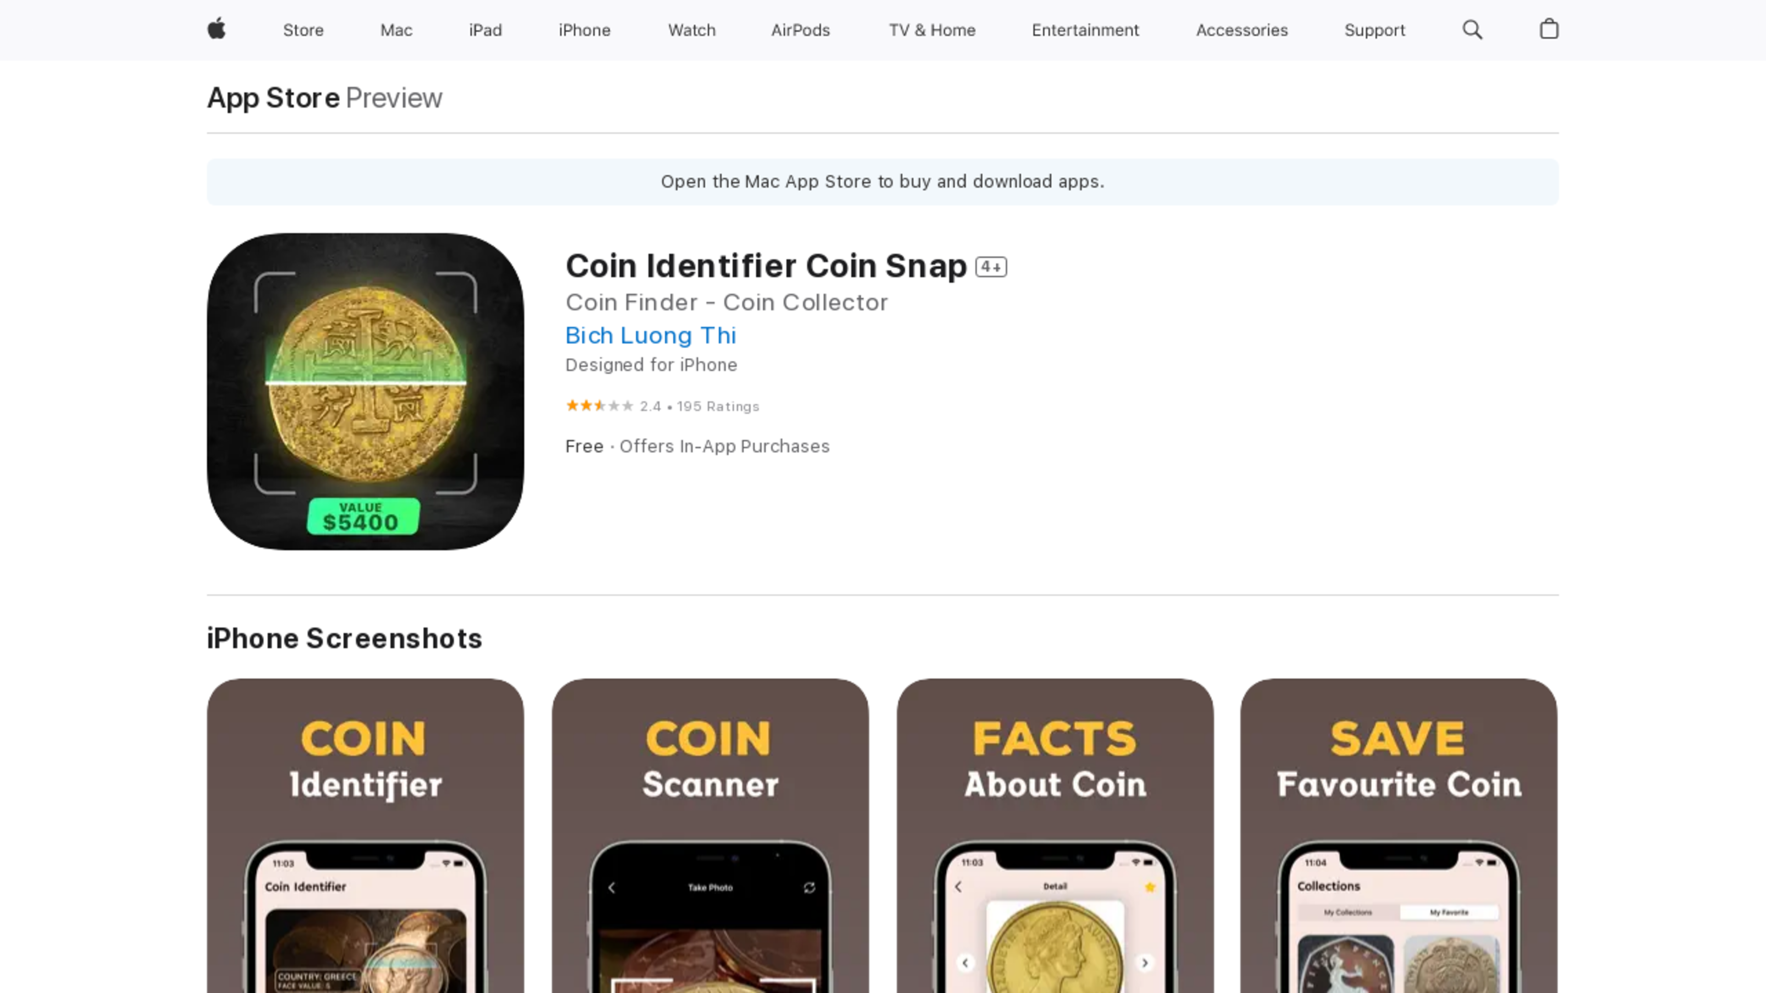This screenshot has width=1766, height=993.
Task: View the Coin Identifier screenshot thumbnail
Action: pos(366,835)
